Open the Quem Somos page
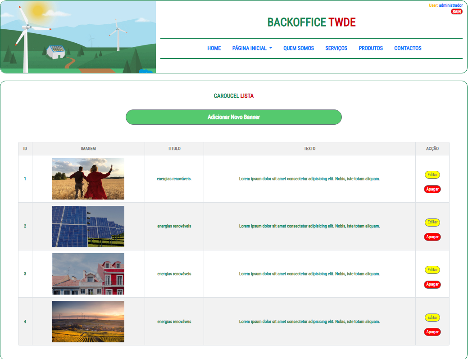Screen dimensions: 468x359 pos(299,48)
